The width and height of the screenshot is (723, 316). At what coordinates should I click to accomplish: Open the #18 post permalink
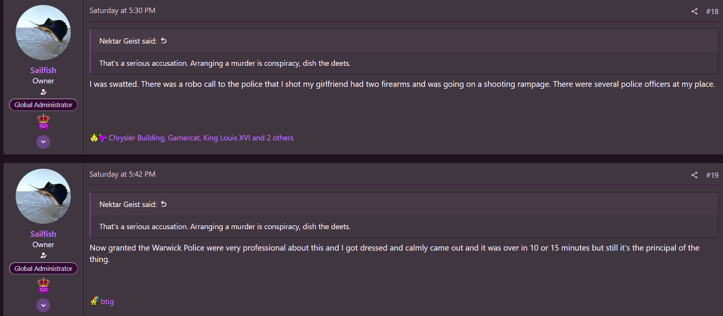click(x=712, y=11)
